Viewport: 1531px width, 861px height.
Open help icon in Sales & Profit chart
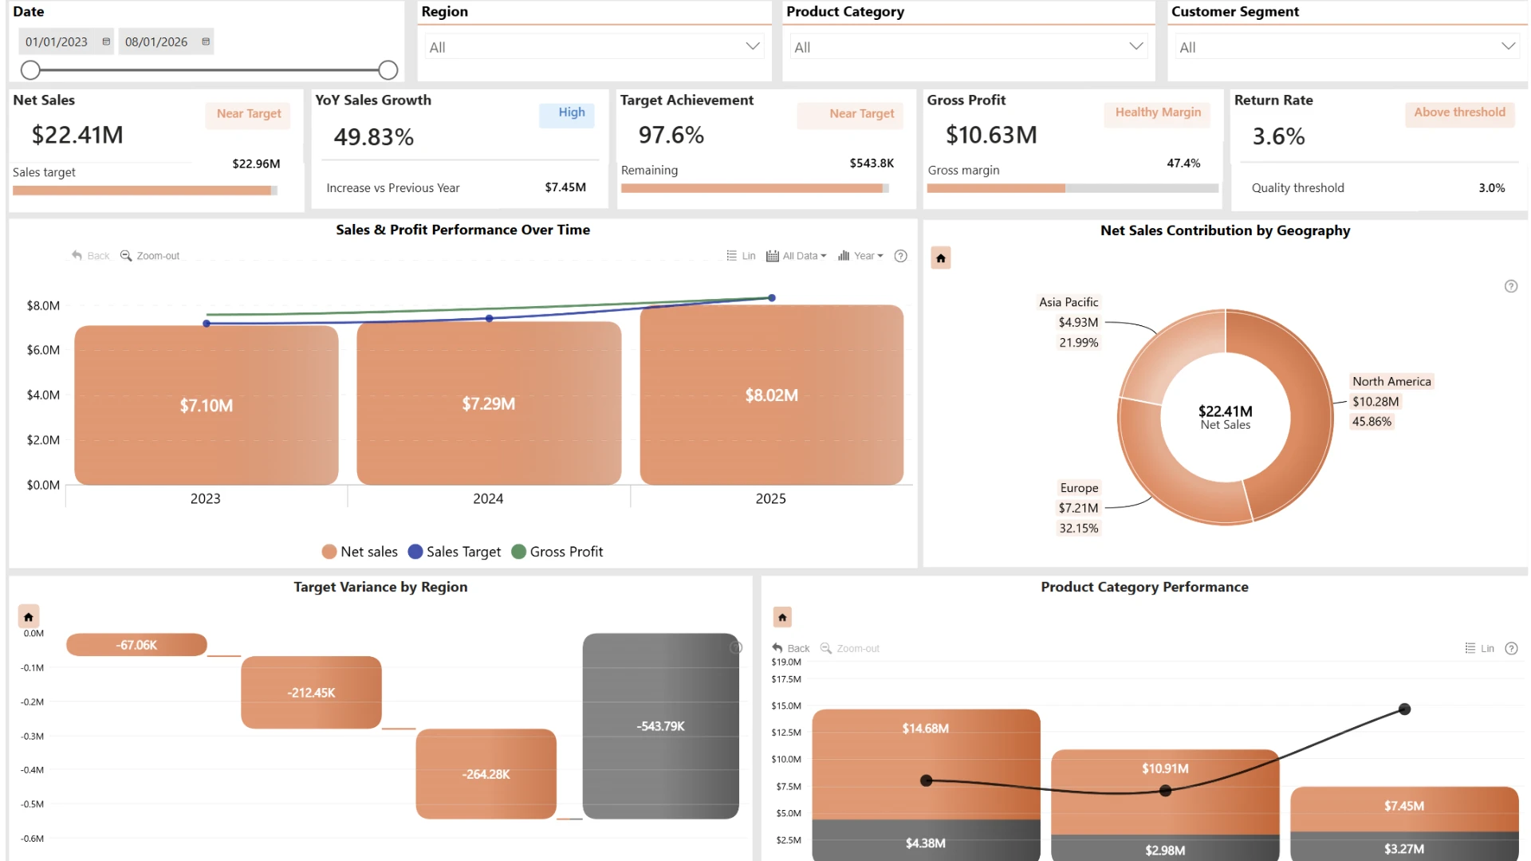pyautogui.click(x=901, y=256)
